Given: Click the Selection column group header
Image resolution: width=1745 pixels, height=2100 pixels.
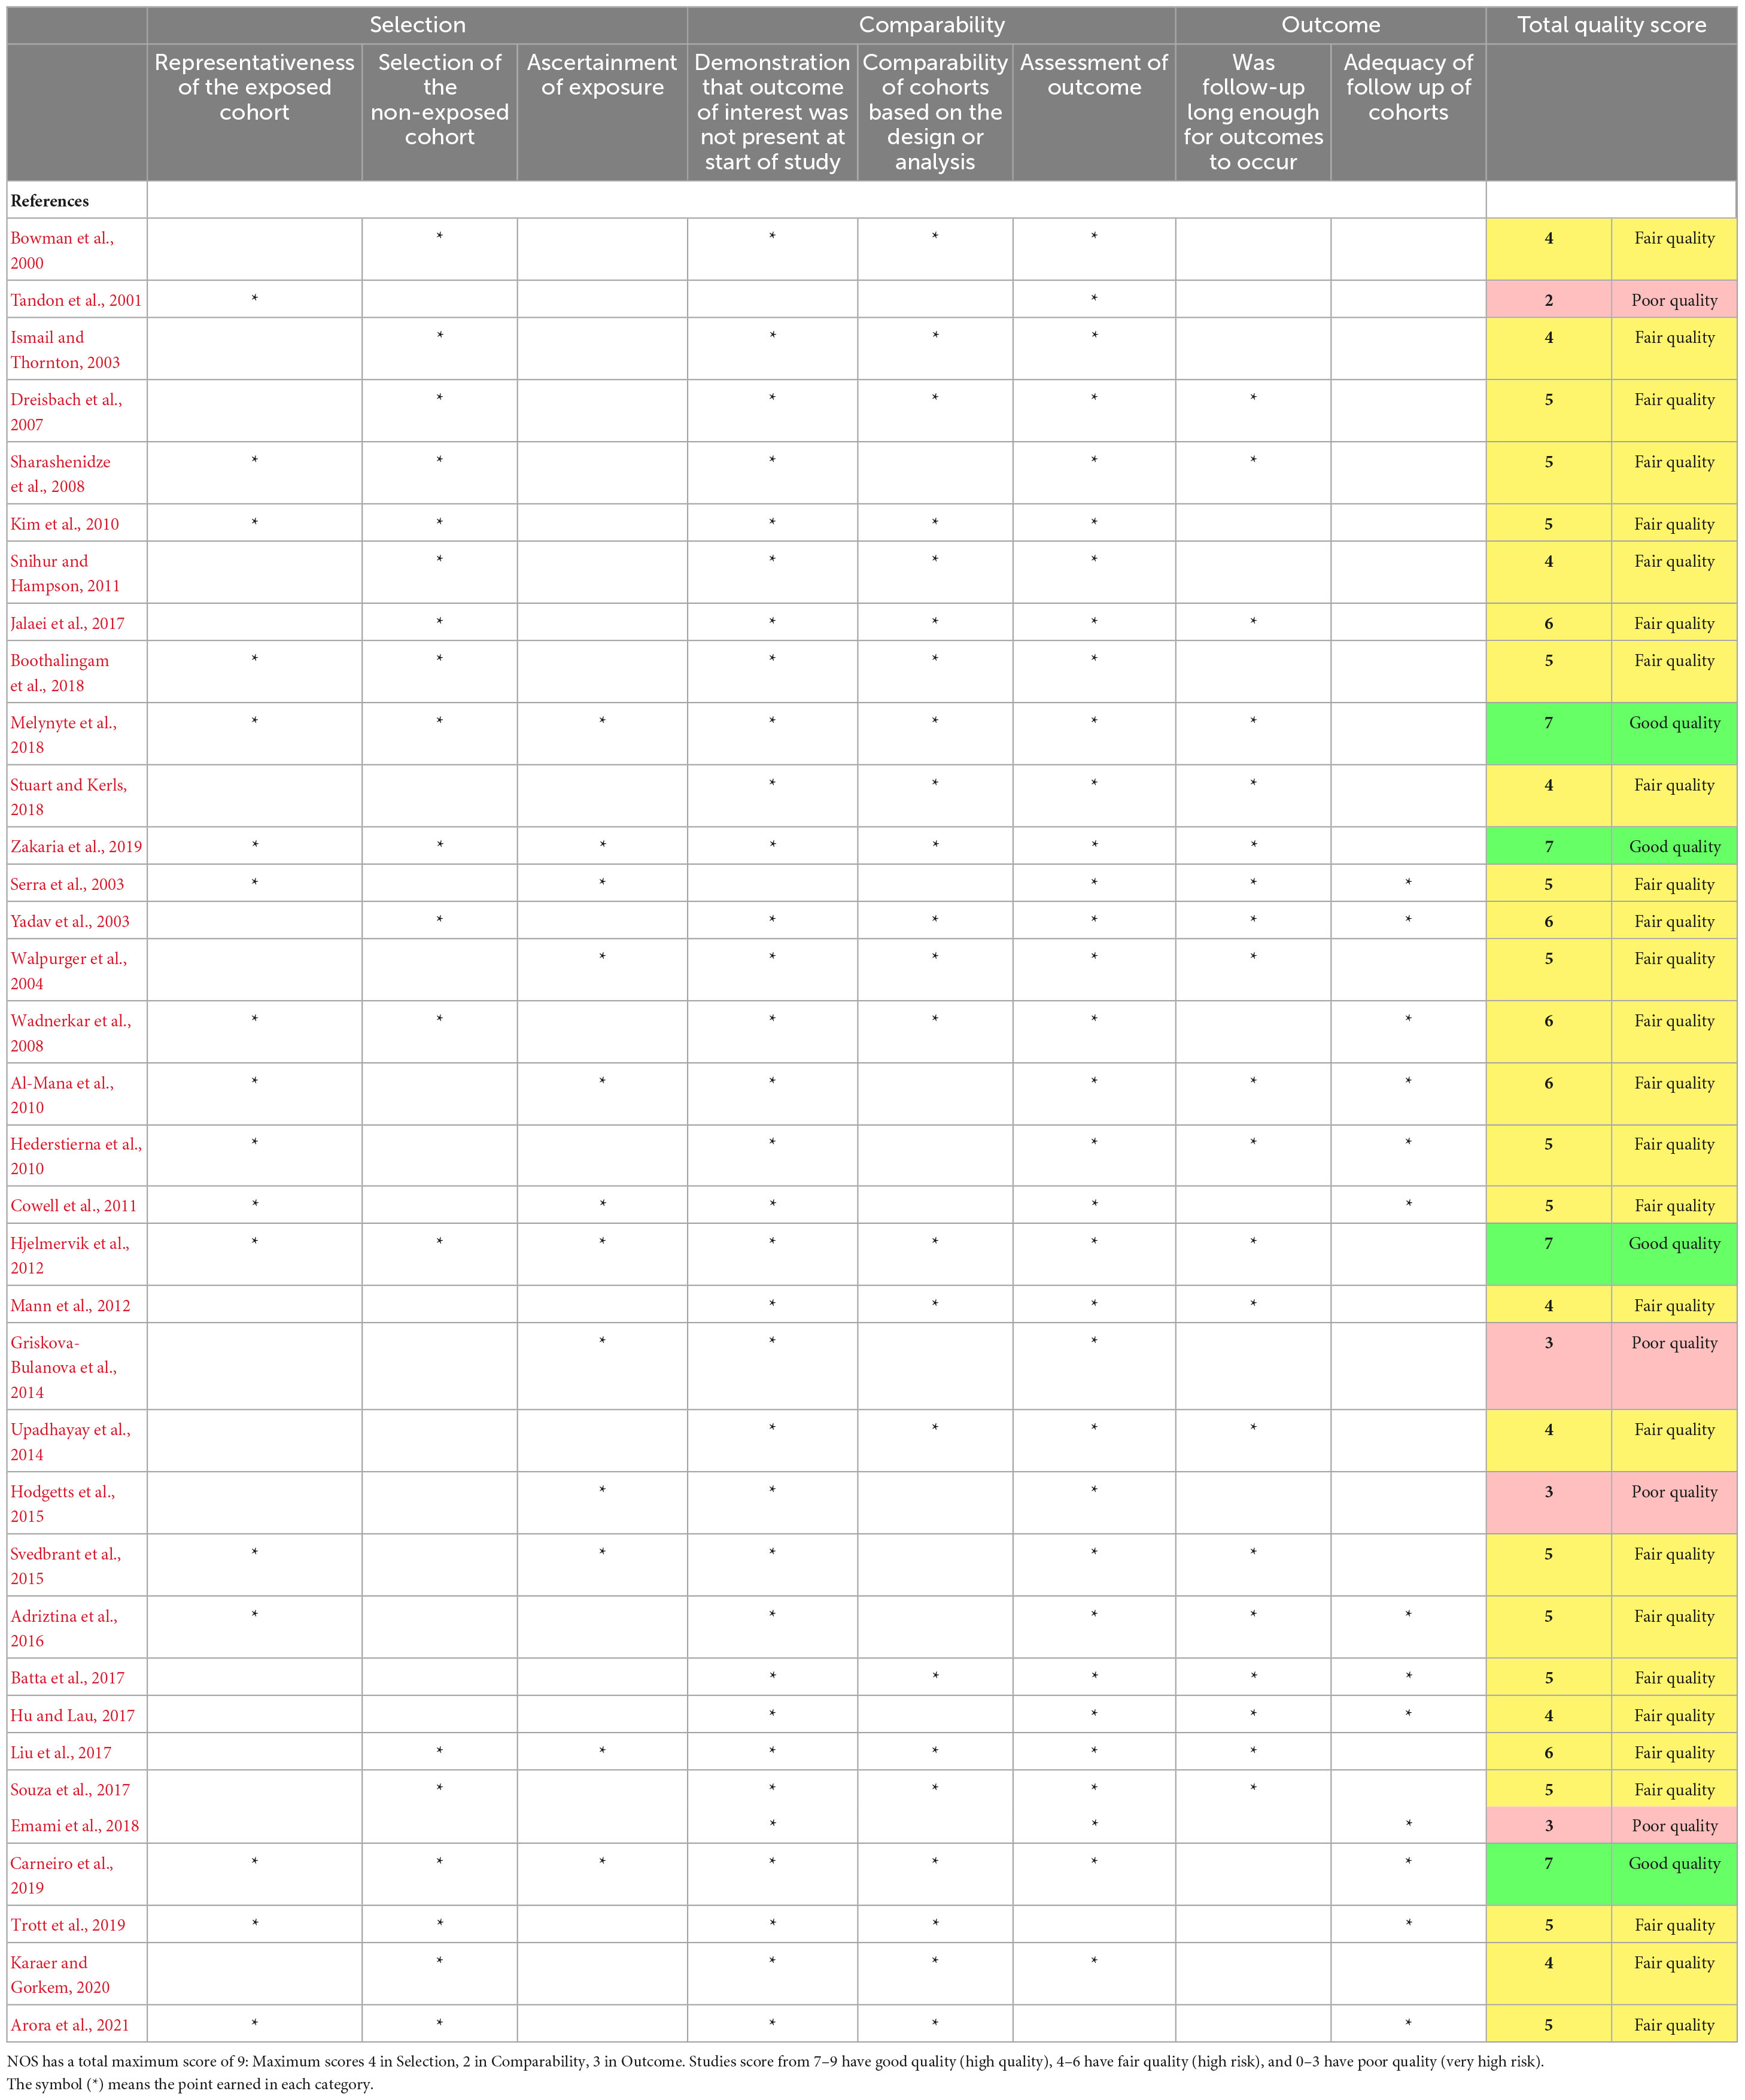Looking at the screenshot, I should (x=417, y=25).
